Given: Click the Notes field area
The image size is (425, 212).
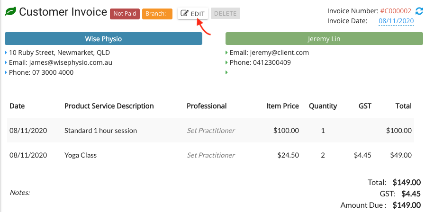Looking at the screenshot, I should (x=20, y=193).
